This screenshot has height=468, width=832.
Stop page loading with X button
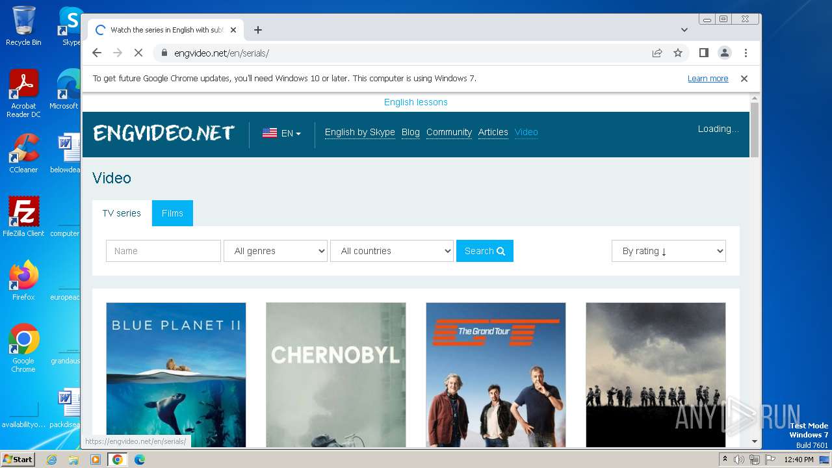[138, 53]
